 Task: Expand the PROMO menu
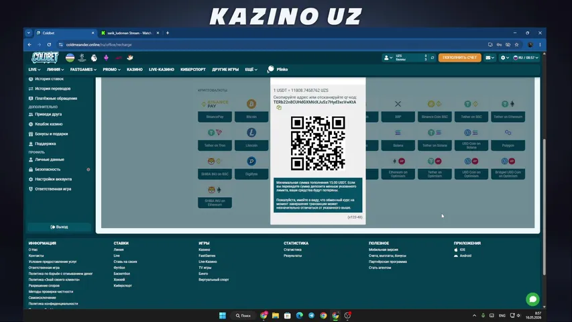point(111,69)
